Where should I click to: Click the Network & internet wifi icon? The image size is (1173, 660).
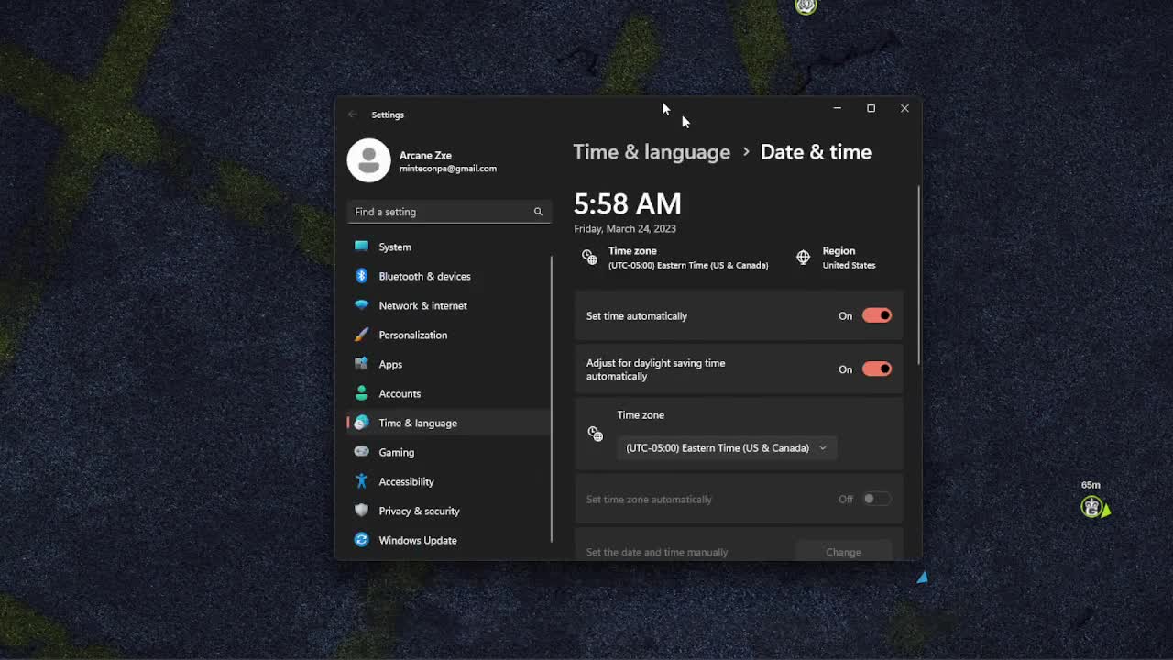pos(361,305)
